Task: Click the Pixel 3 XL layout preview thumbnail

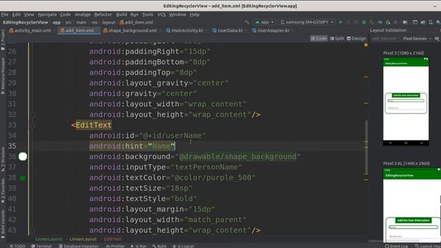Action: click(412, 205)
